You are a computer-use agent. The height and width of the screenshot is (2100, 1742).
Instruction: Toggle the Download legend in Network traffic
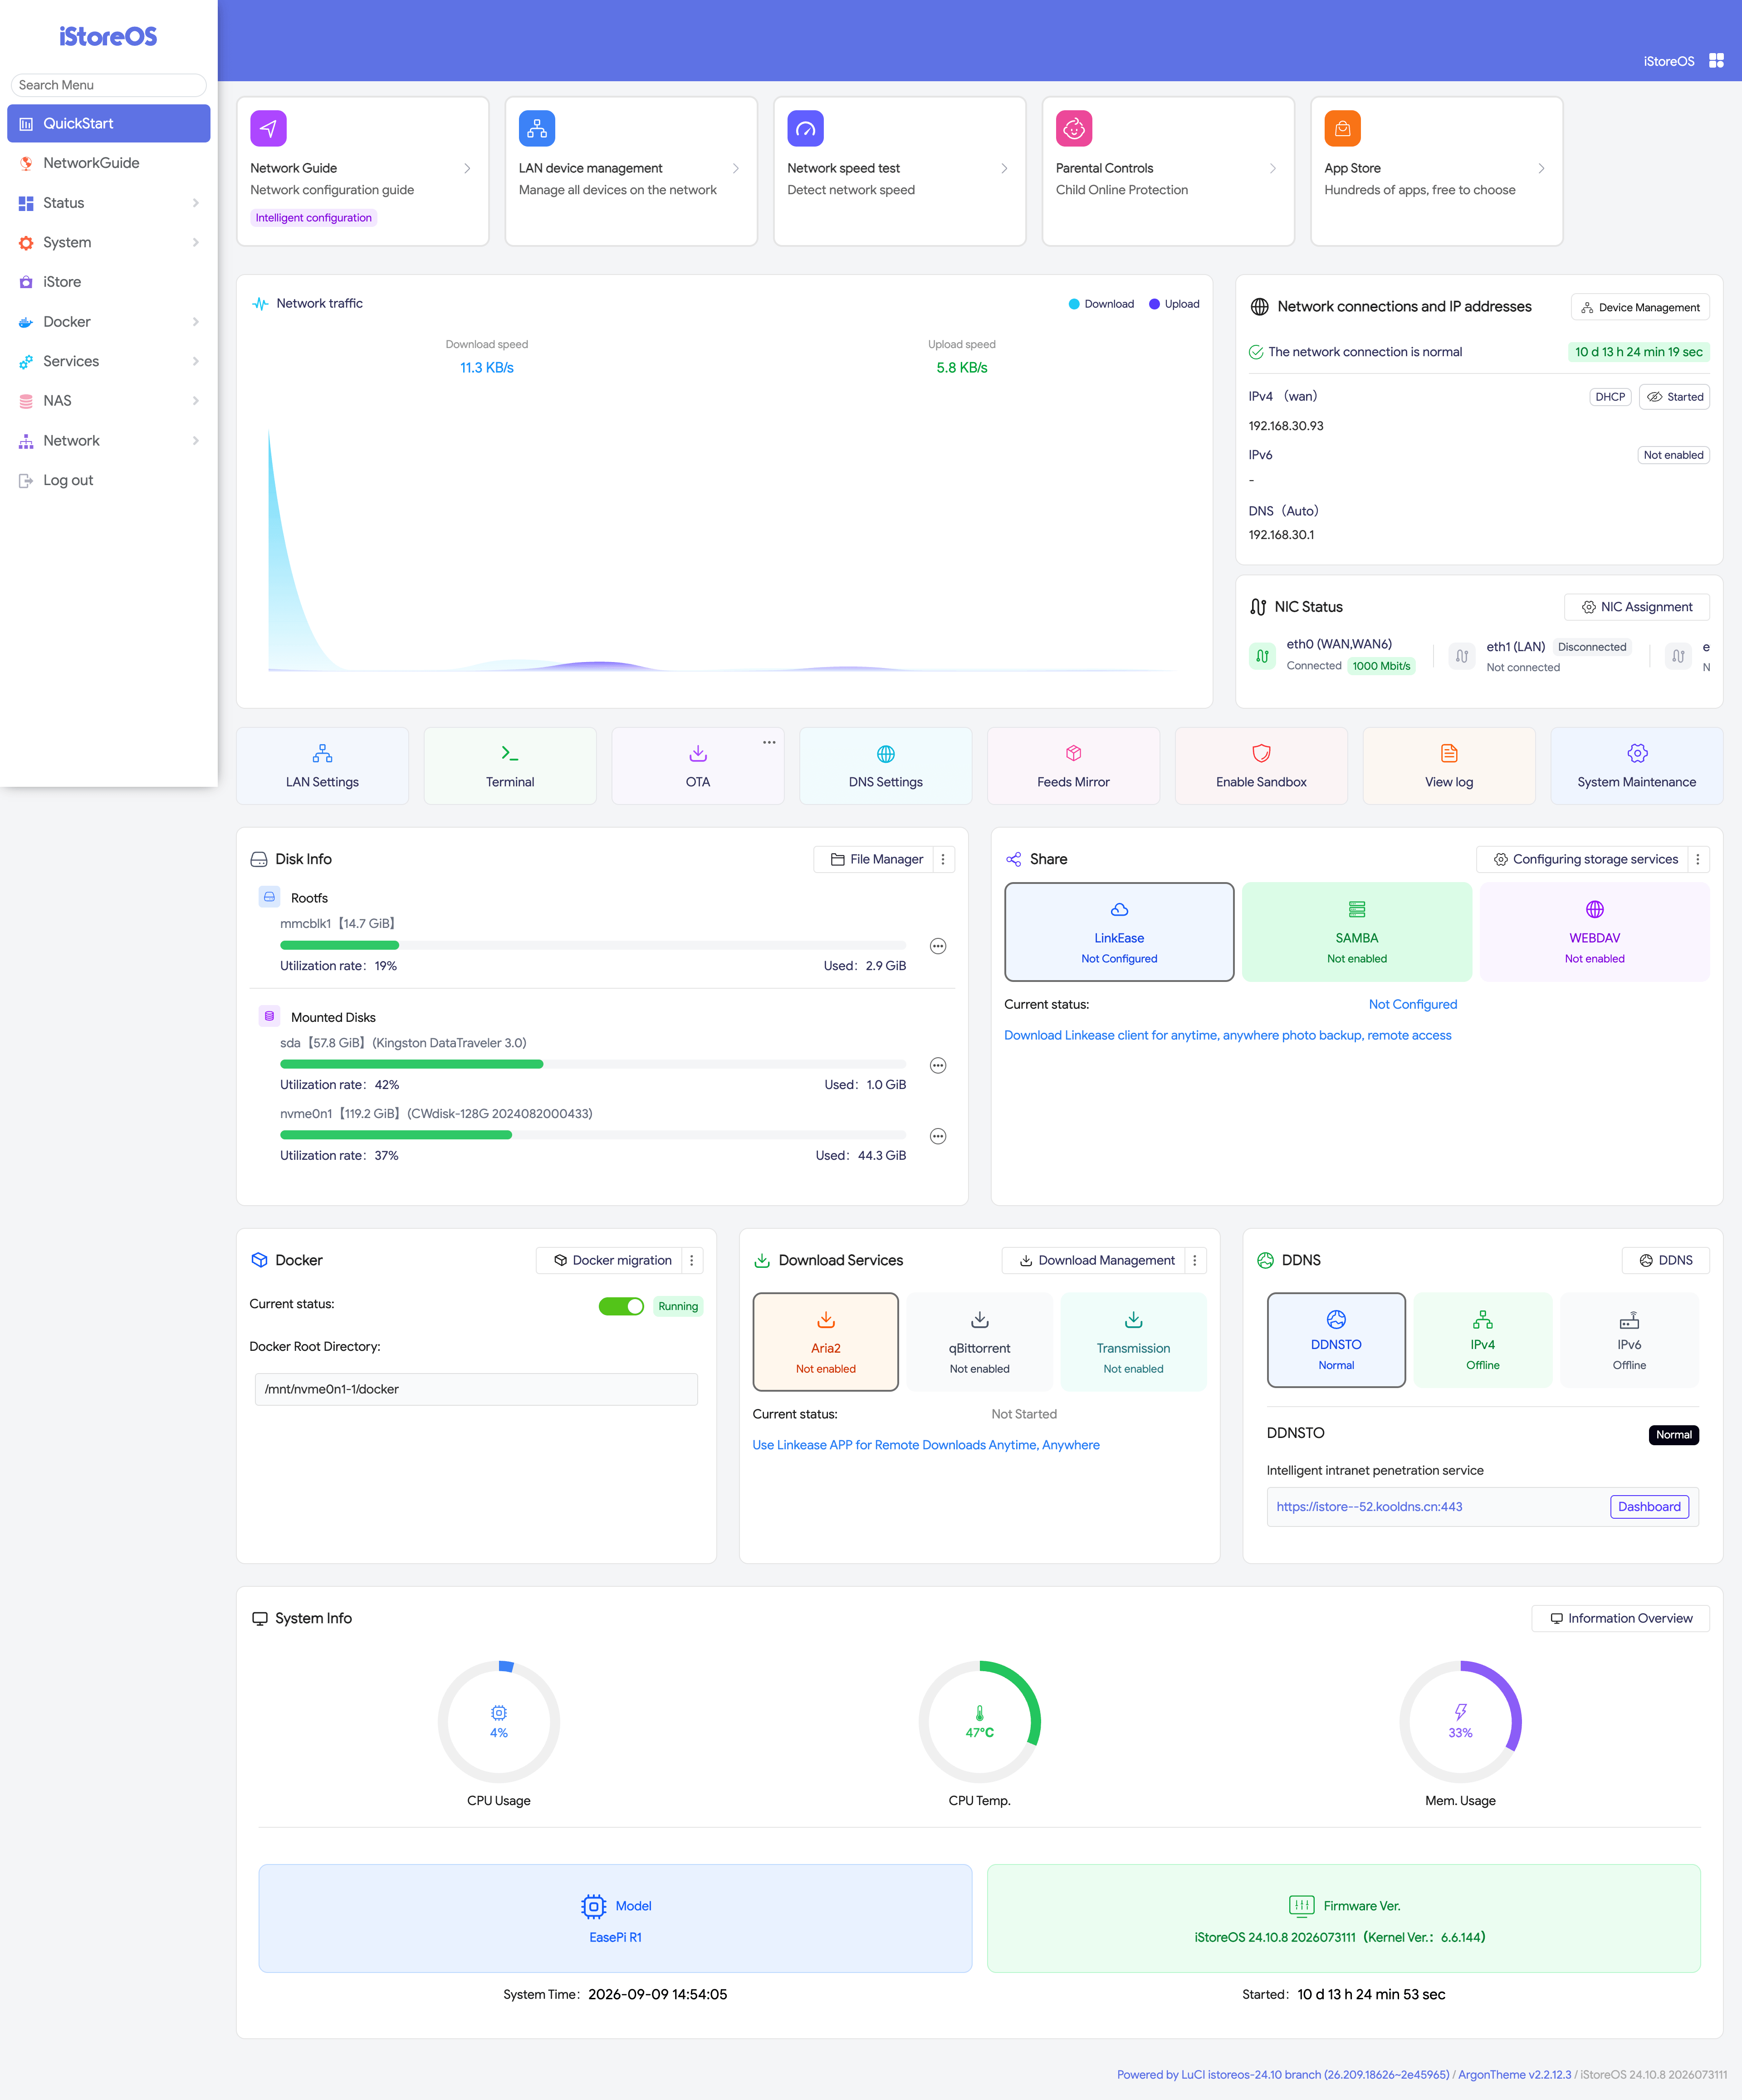click(1101, 304)
